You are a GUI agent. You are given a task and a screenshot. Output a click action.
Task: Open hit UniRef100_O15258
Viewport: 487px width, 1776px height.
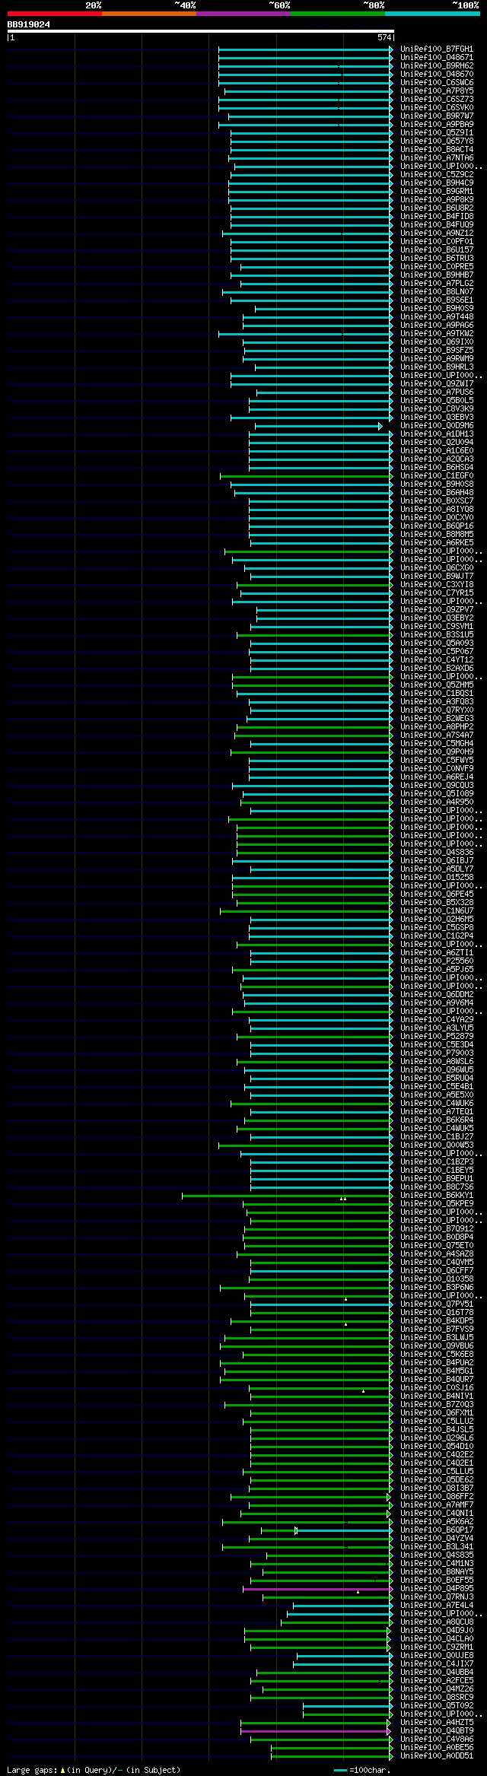pos(437,878)
